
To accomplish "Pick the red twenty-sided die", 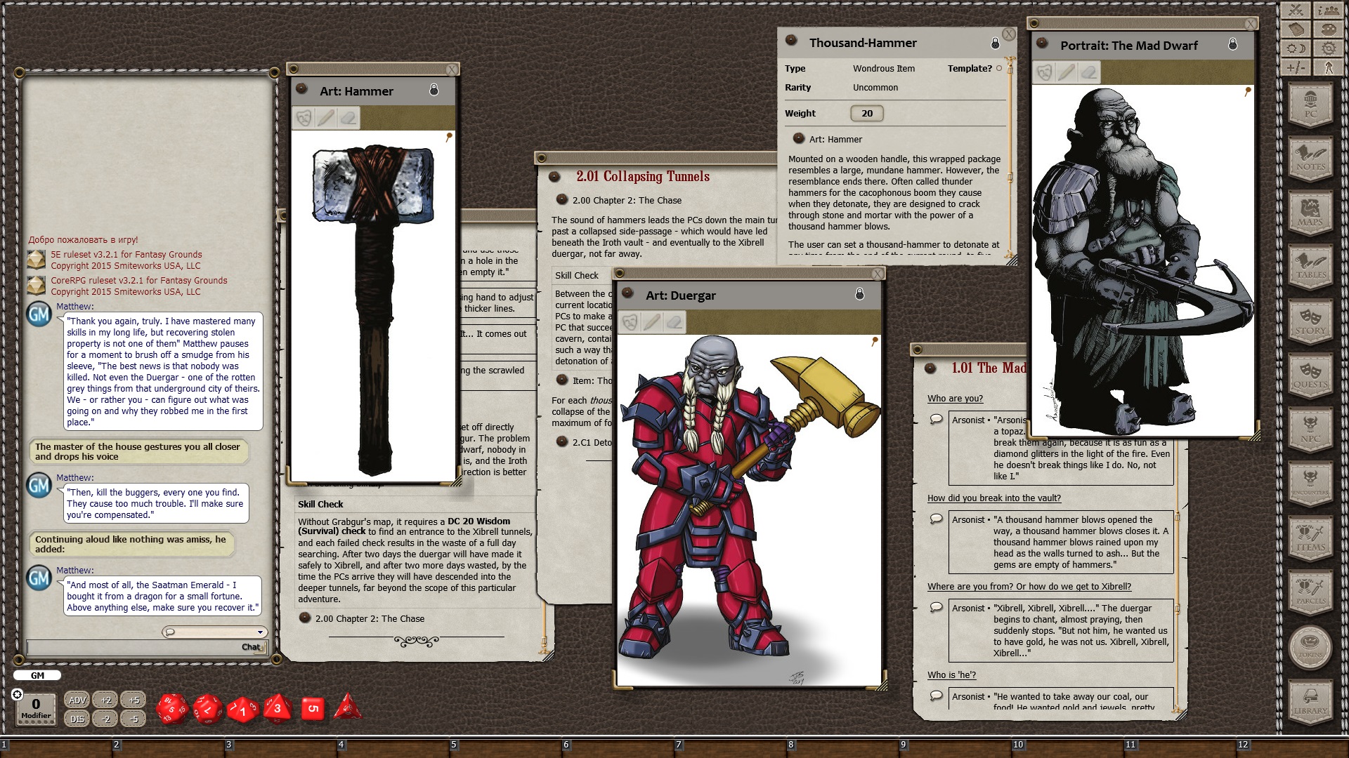I will 171,709.
